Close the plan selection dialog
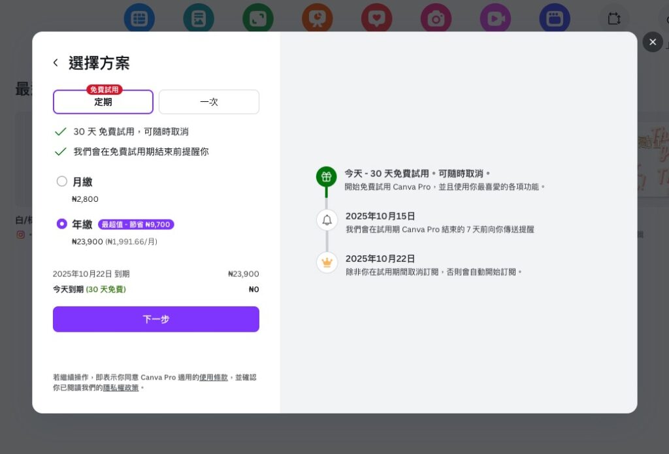The height and width of the screenshot is (454, 669). coord(652,42)
